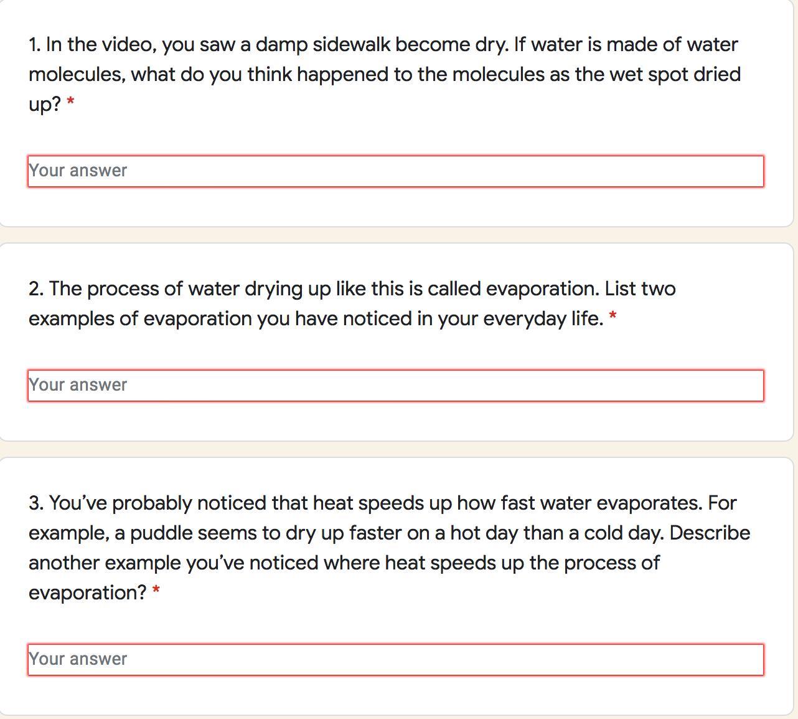Click the required asterisk after 'everyday life.'
Image resolution: width=798 pixels, height=719 pixels.
coord(613,317)
